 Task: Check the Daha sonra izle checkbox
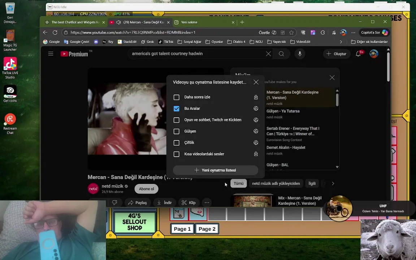(177, 97)
